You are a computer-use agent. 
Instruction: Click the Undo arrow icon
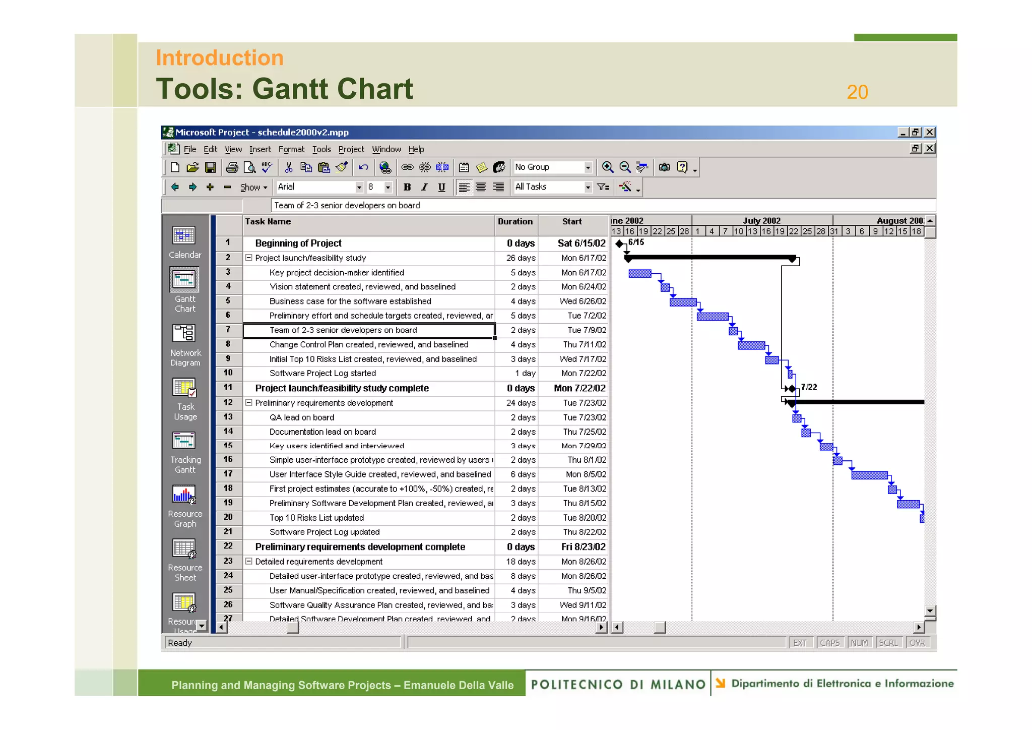point(363,167)
